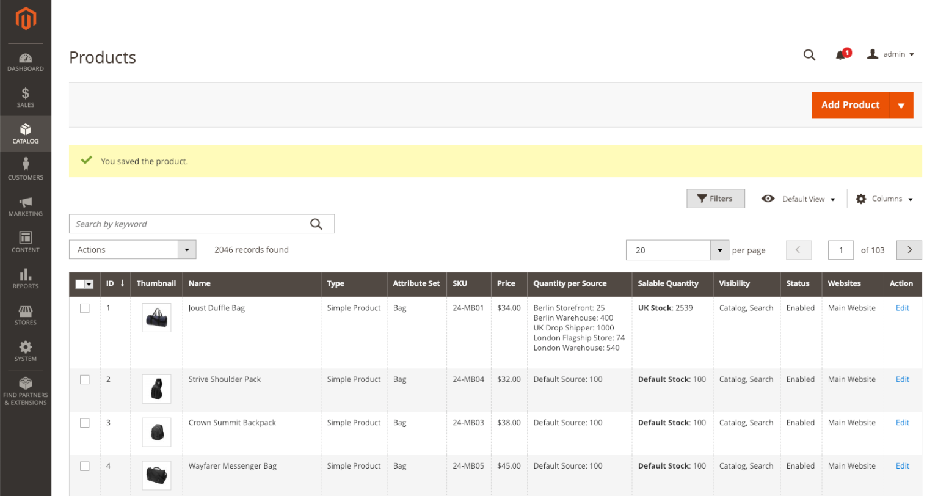The image size is (938, 496).
Task: Open the global admin search magnifier
Action: [x=809, y=54]
